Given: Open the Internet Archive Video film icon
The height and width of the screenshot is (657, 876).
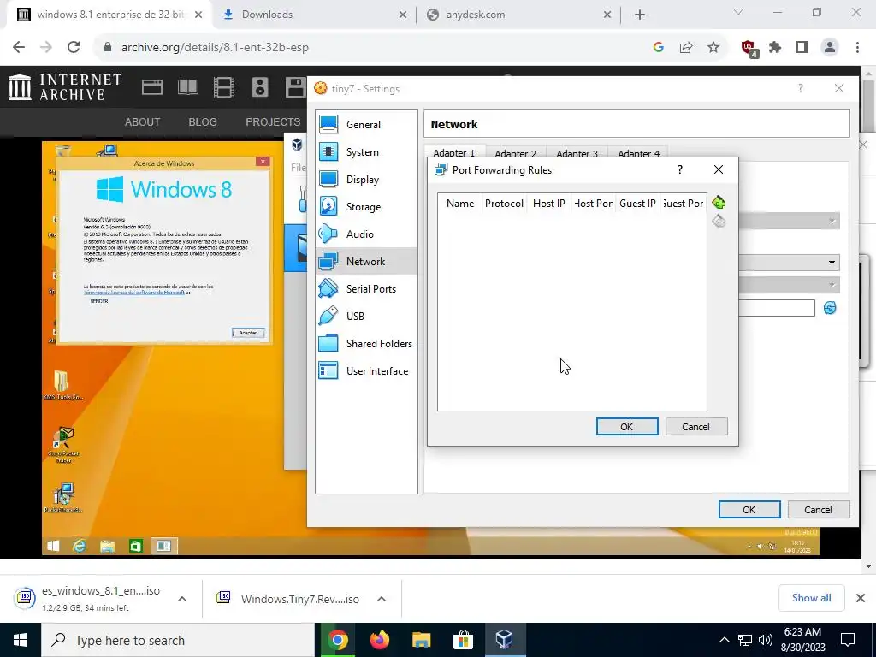Looking at the screenshot, I should [224, 88].
